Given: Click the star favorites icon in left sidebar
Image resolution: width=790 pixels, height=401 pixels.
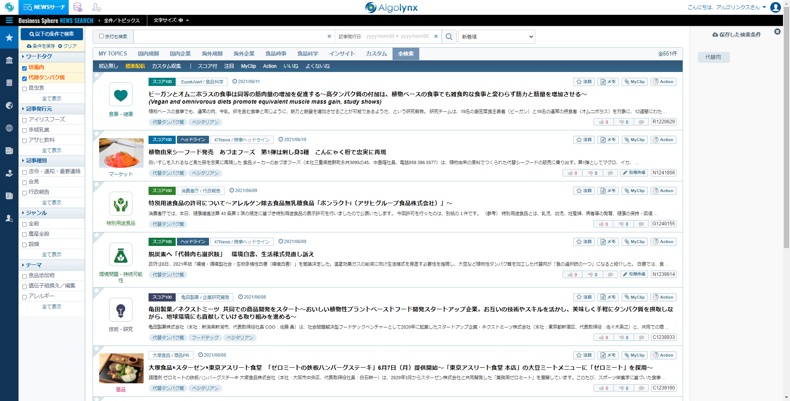Looking at the screenshot, I should pos(9,38).
